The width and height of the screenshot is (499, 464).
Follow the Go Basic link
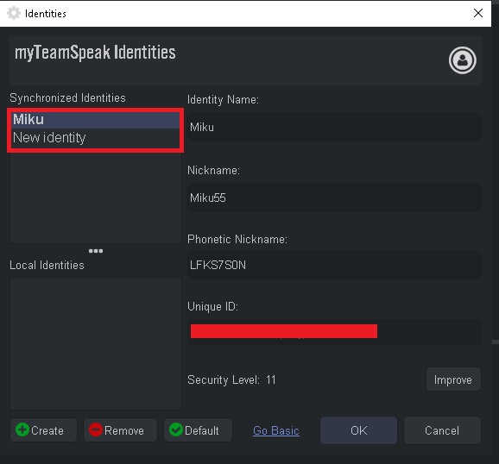pos(276,430)
